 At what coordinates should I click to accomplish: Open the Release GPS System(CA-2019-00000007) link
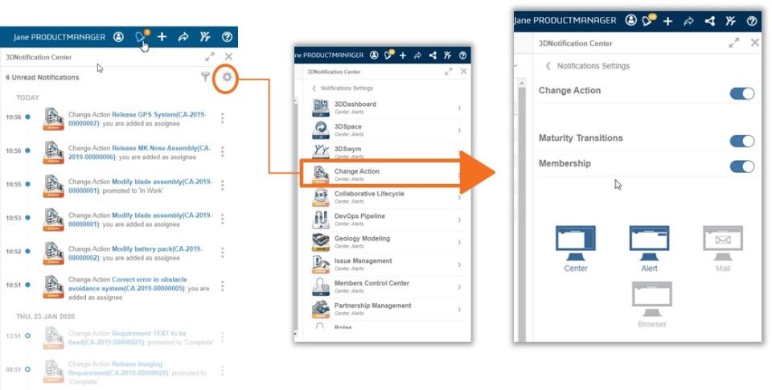138,119
